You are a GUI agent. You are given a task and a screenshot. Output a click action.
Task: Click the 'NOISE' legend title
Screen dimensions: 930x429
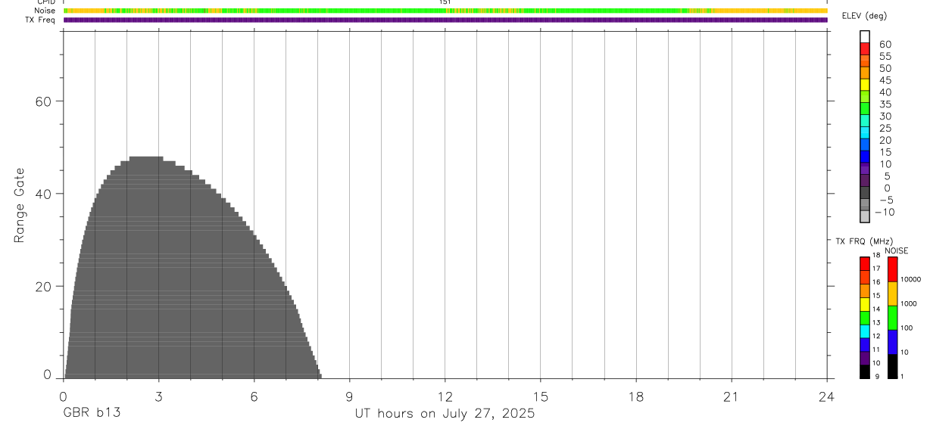tap(897, 251)
